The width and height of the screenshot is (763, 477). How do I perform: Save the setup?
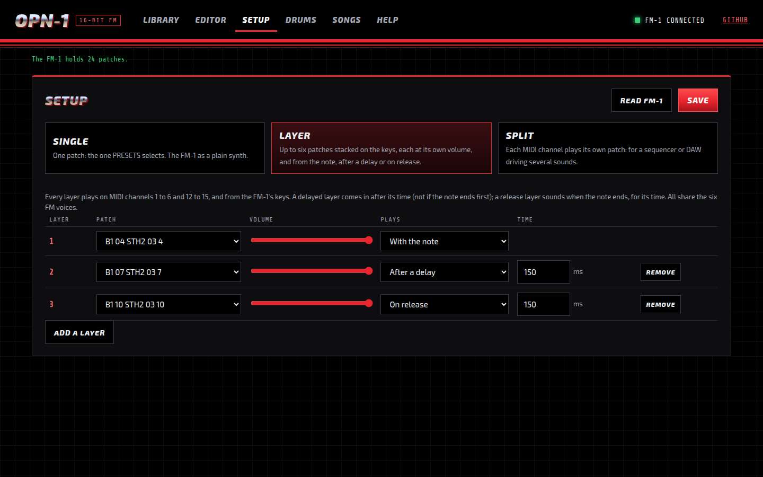(698, 100)
